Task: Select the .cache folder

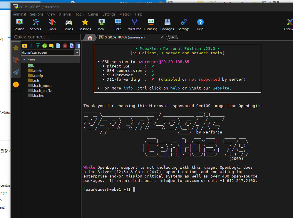Action: coord(35,71)
